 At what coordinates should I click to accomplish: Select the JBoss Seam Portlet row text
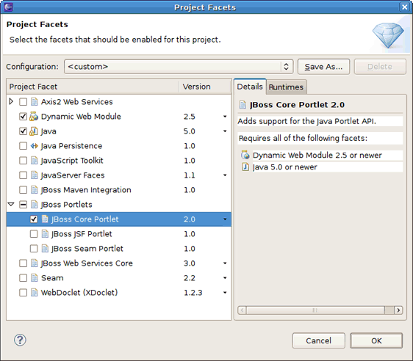[87, 249]
